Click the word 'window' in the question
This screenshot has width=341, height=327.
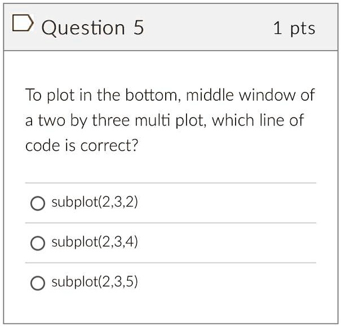click(267, 95)
